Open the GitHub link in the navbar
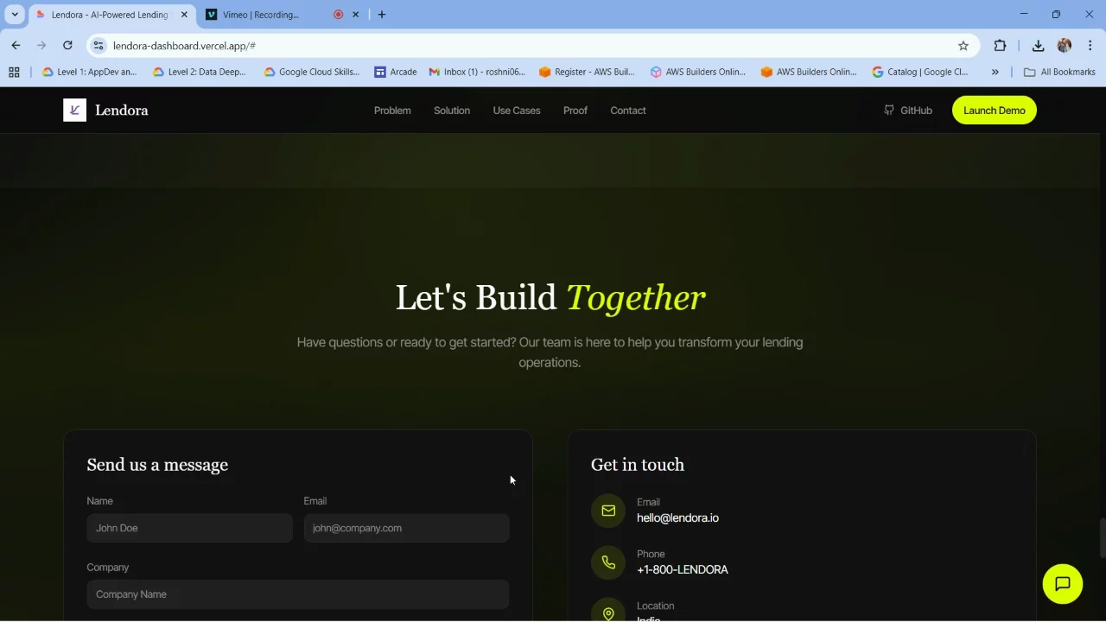Image resolution: width=1106 pixels, height=622 pixels. (907, 111)
